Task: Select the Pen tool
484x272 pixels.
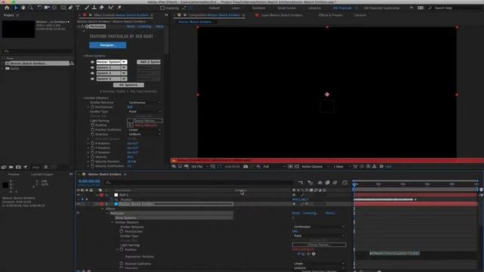Action: [x=70, y=8]
